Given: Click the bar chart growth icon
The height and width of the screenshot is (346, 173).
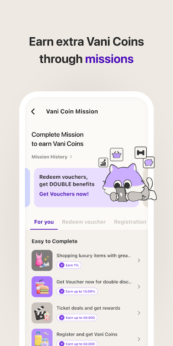Looking at the screenshot, I should (103, 163).
